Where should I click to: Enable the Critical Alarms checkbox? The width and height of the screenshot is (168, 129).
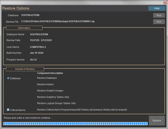point(8,110)
